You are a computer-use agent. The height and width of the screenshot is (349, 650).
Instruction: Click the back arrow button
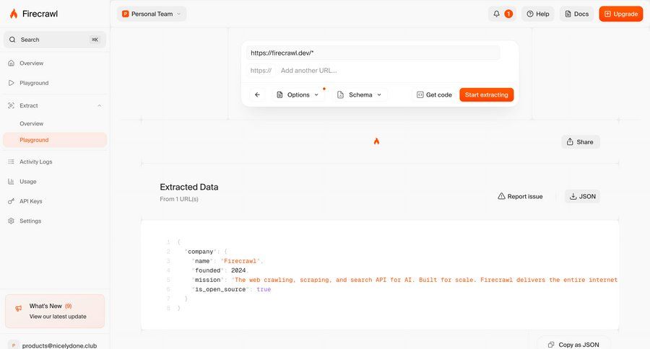pos(257,94)
